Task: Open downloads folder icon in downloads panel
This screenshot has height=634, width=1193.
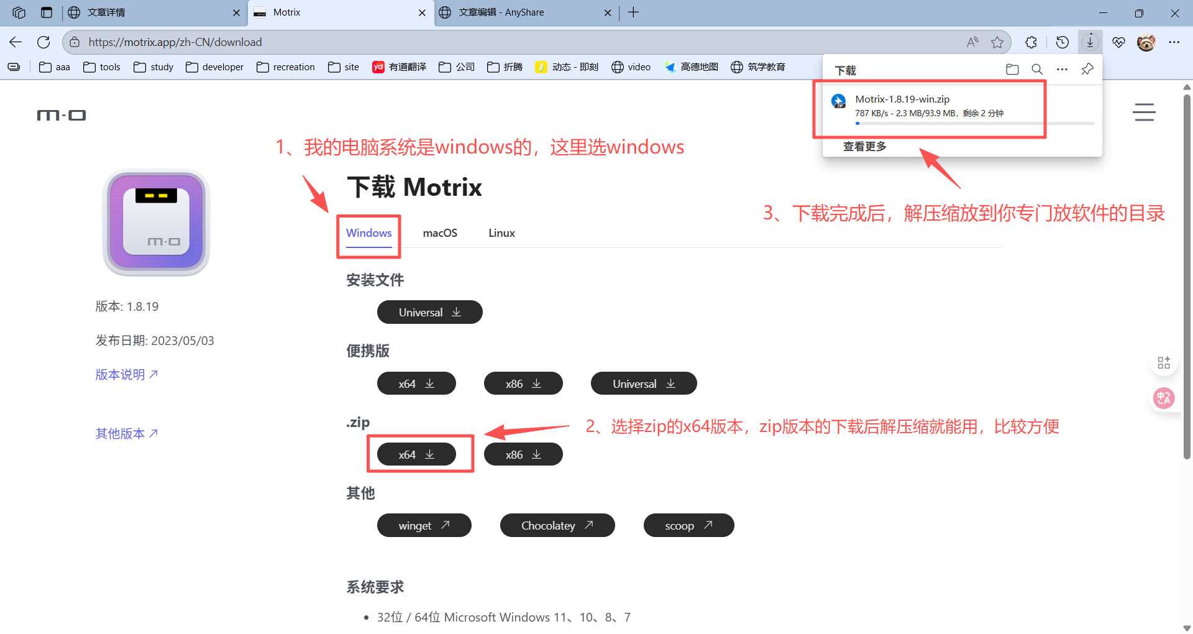Action: click(x=1012, y=70)
